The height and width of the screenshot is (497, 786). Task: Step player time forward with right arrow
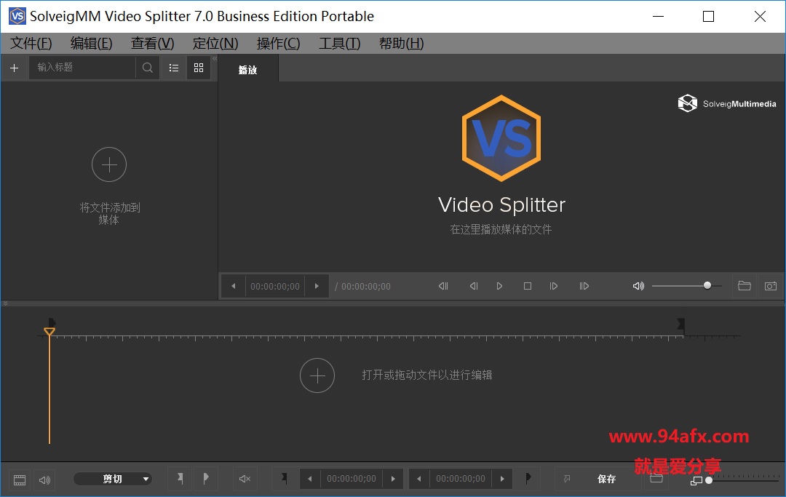317,286
